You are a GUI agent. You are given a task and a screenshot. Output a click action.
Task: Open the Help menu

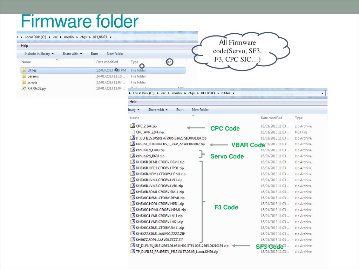click(24, 45)
